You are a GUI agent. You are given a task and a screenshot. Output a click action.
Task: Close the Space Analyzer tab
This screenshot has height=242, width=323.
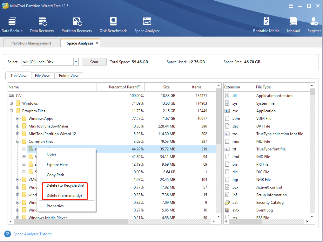(97, 43)
